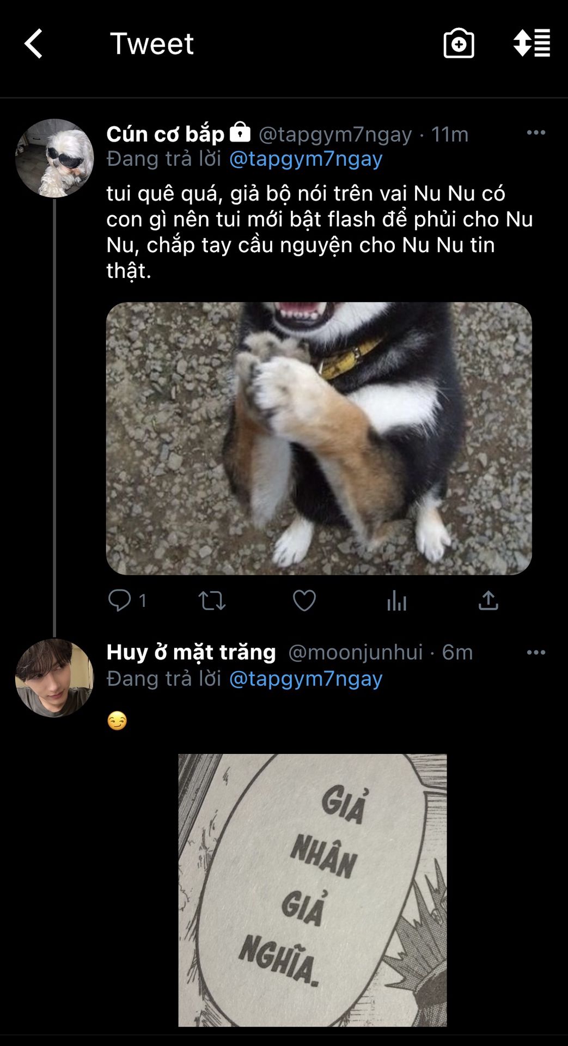Image resolution: width=568 pixels, height=1046 pixels.
Task: Tap the Tweet header title
Action: [x=151, y=44]
